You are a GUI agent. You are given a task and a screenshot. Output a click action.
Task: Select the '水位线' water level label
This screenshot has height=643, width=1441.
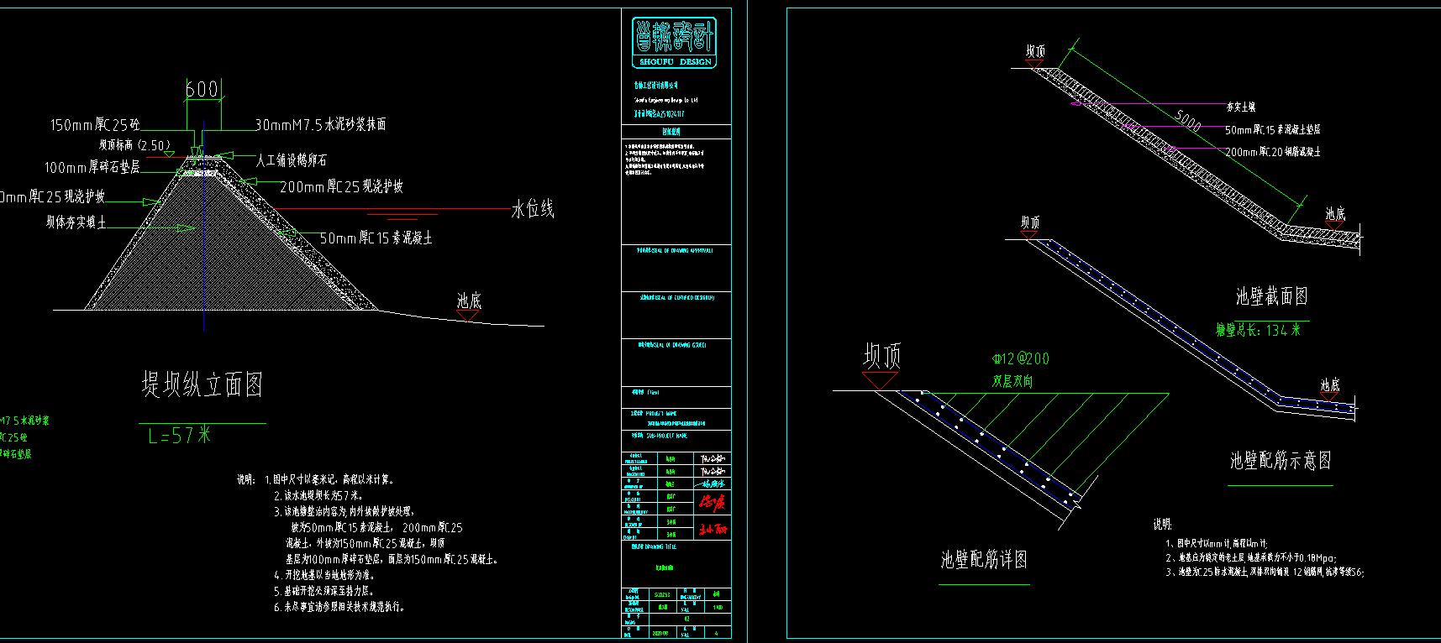tap(533, 210)
